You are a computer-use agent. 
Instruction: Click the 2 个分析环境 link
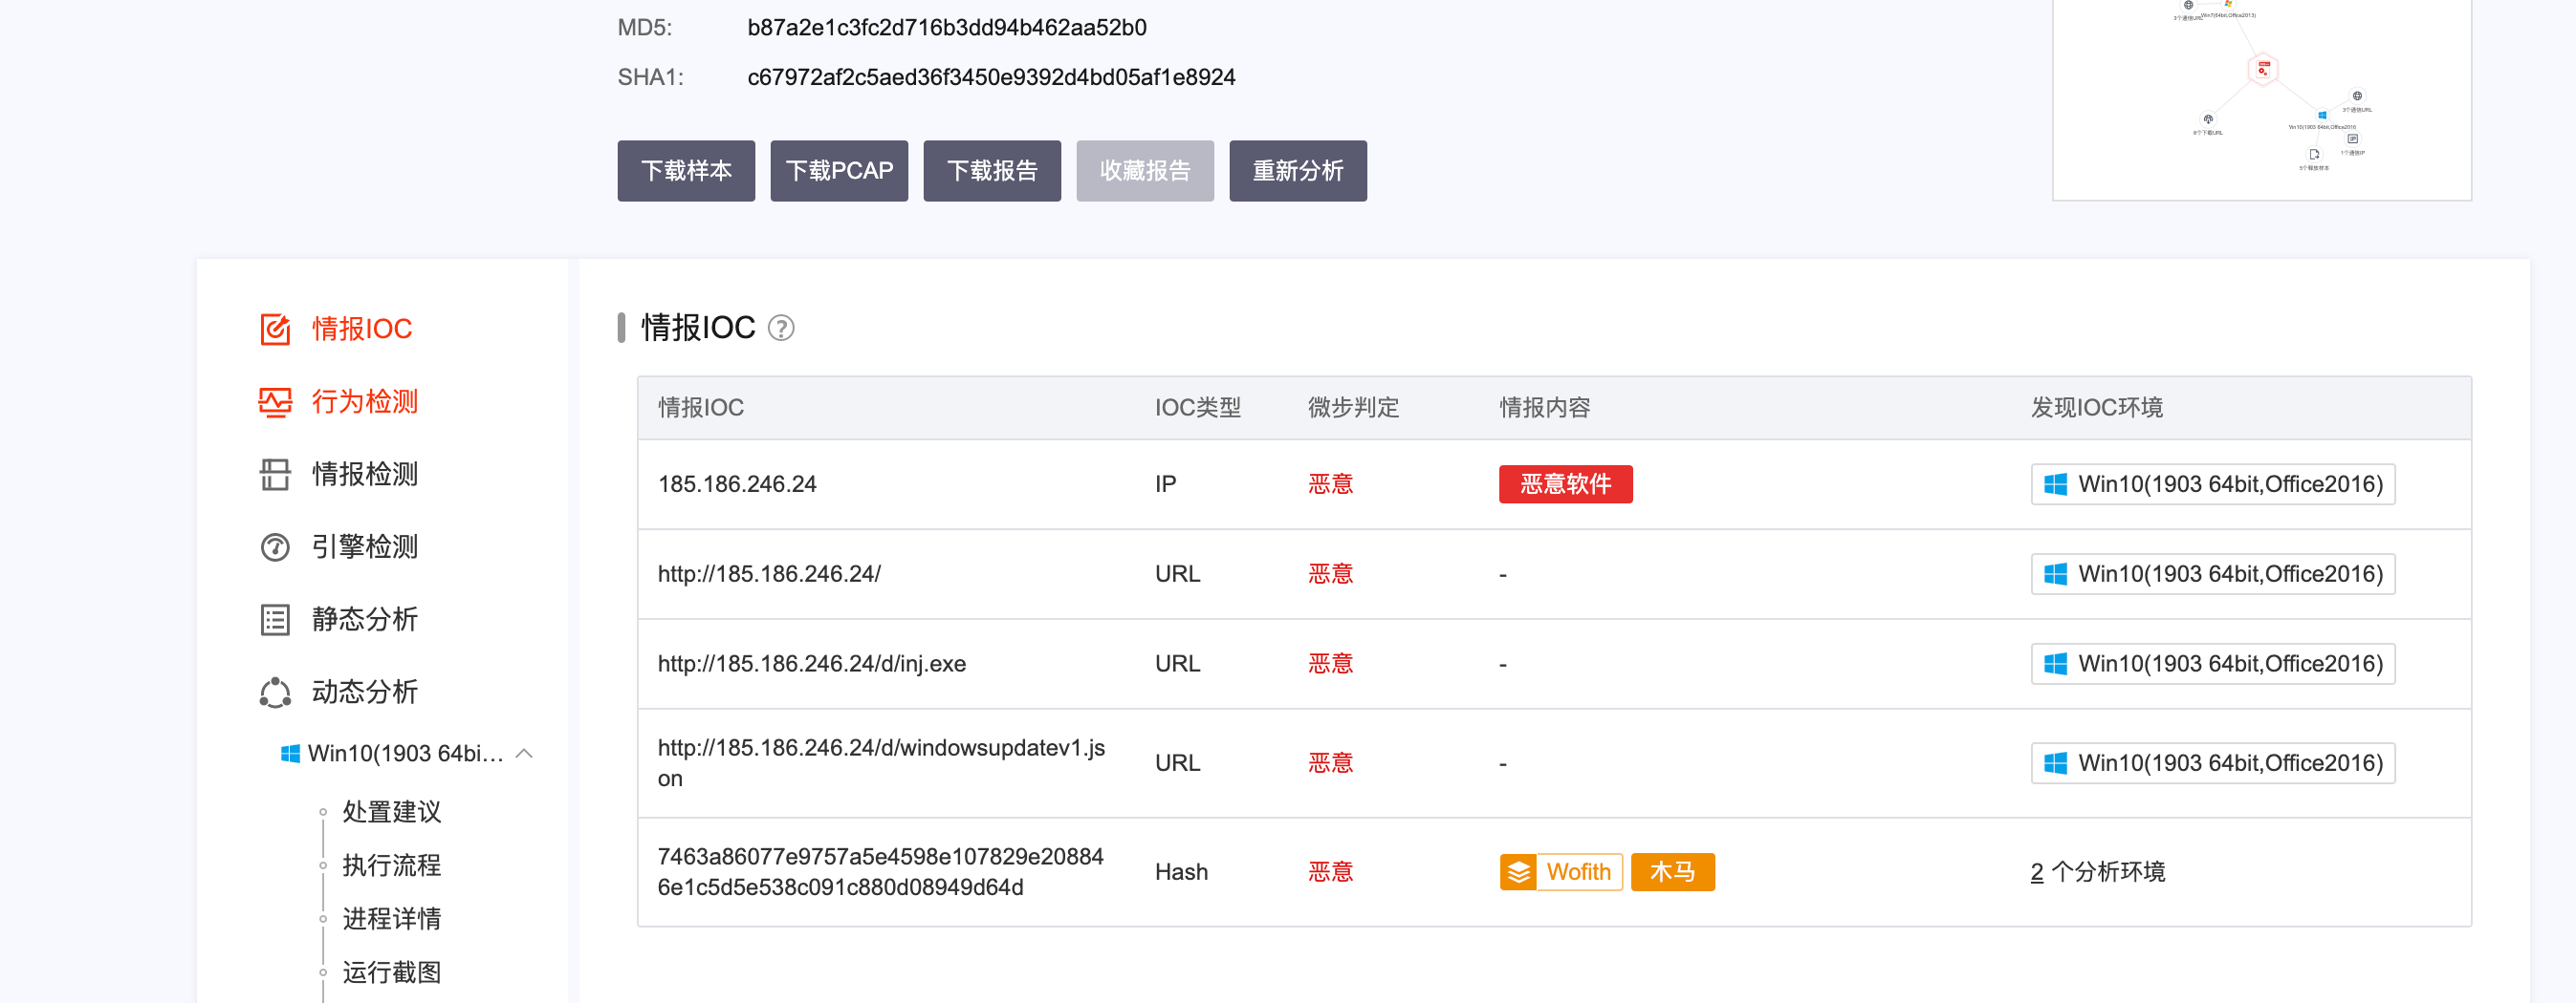click(2097, 872)
